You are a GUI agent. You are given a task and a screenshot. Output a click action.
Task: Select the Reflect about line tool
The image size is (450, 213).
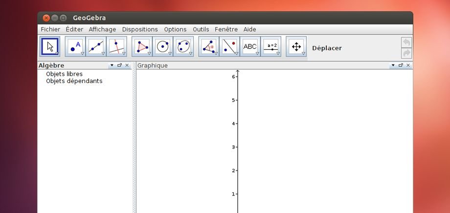(x=229, y=47)
